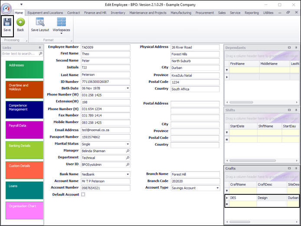Image resolution: width=301 pixels, height=226 pixels.
Task: Switch to the Finance and HR tab
Action: point(95,13)
